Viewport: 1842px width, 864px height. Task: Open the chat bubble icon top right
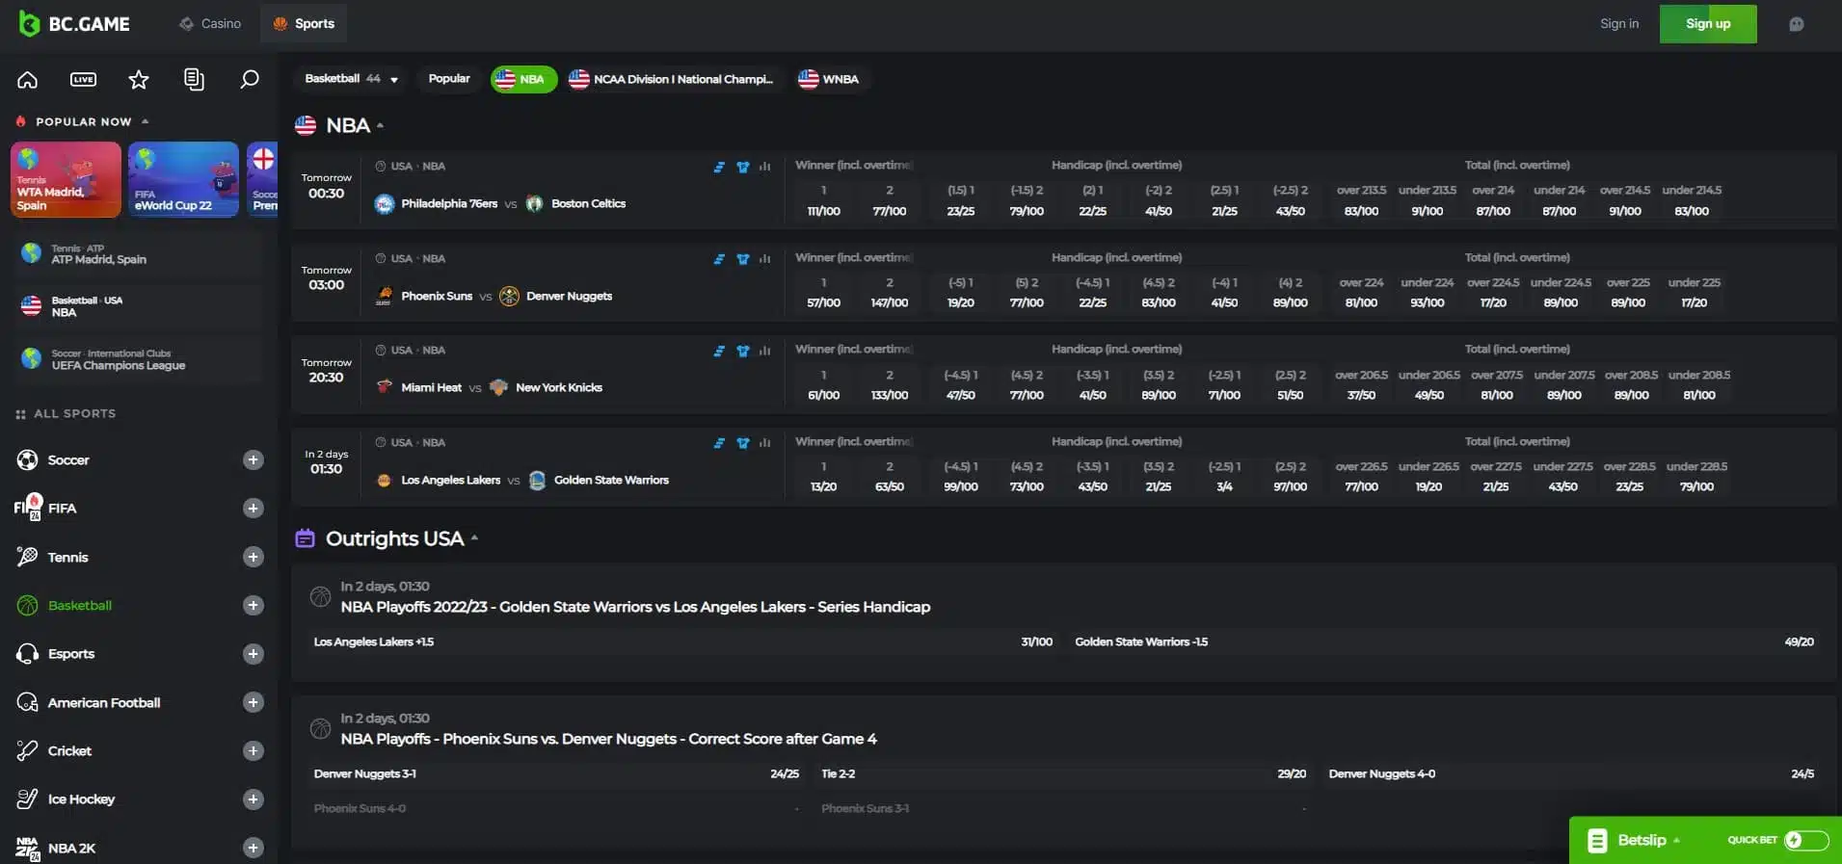(1796, 24)
